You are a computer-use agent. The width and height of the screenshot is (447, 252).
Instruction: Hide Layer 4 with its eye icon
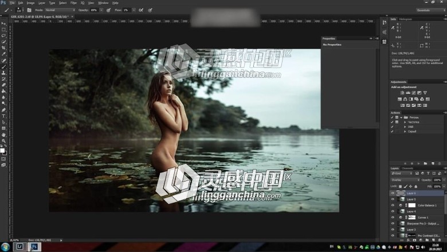pos(393,211)
